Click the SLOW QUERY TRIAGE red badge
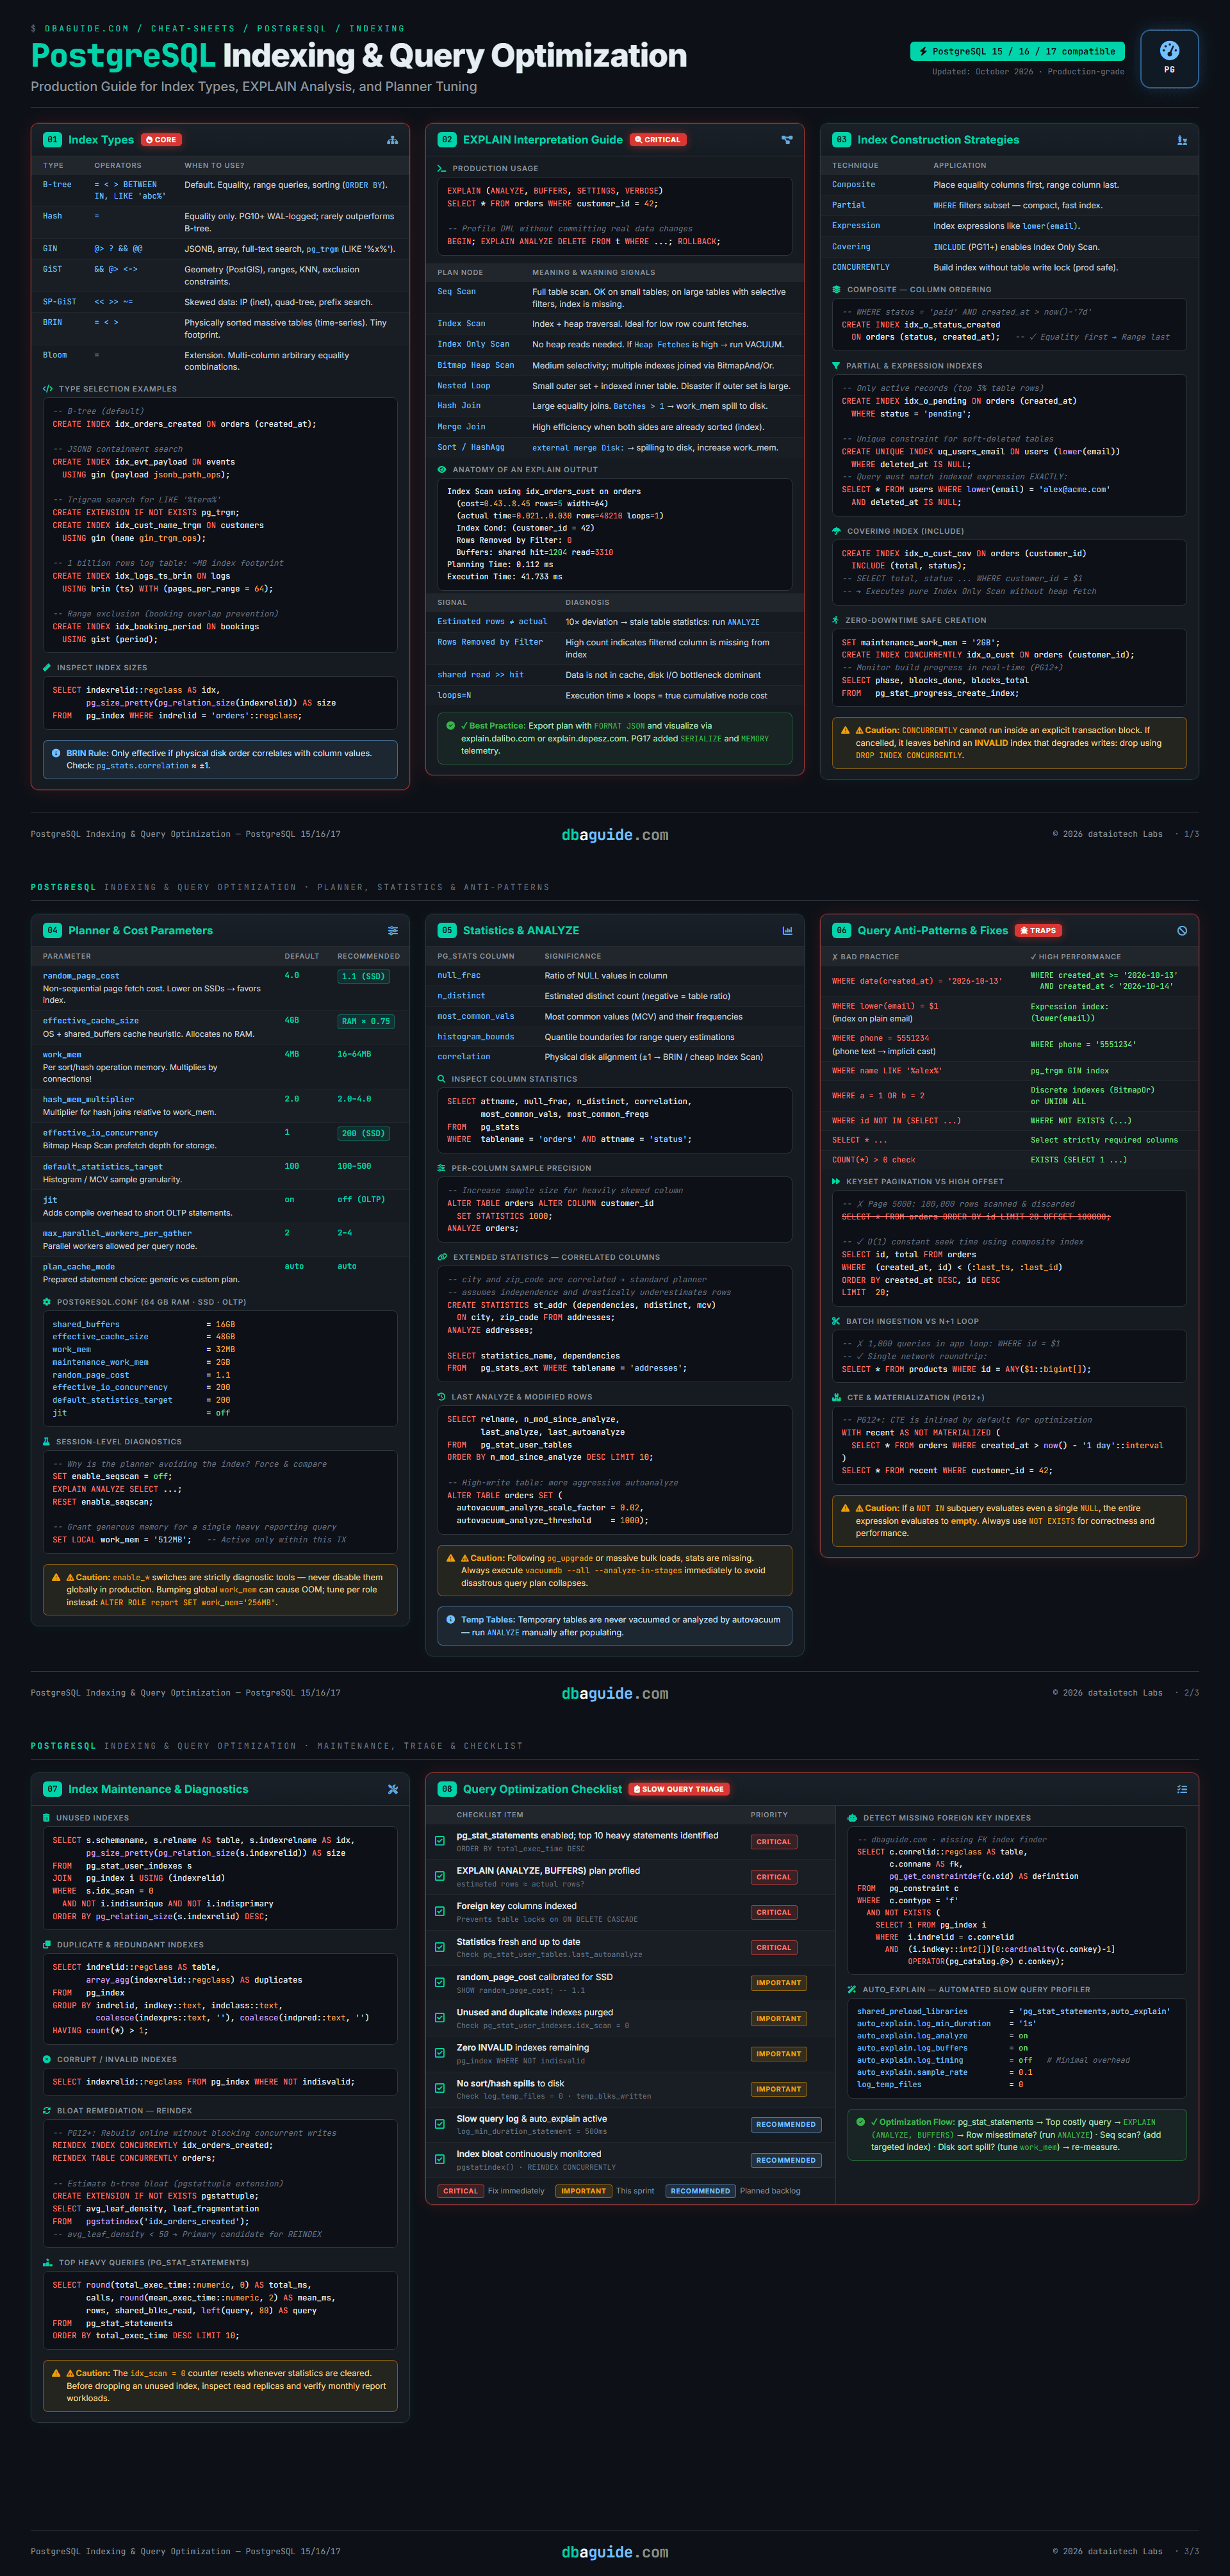1230x2576 pixels. [x=679, y=1789]
